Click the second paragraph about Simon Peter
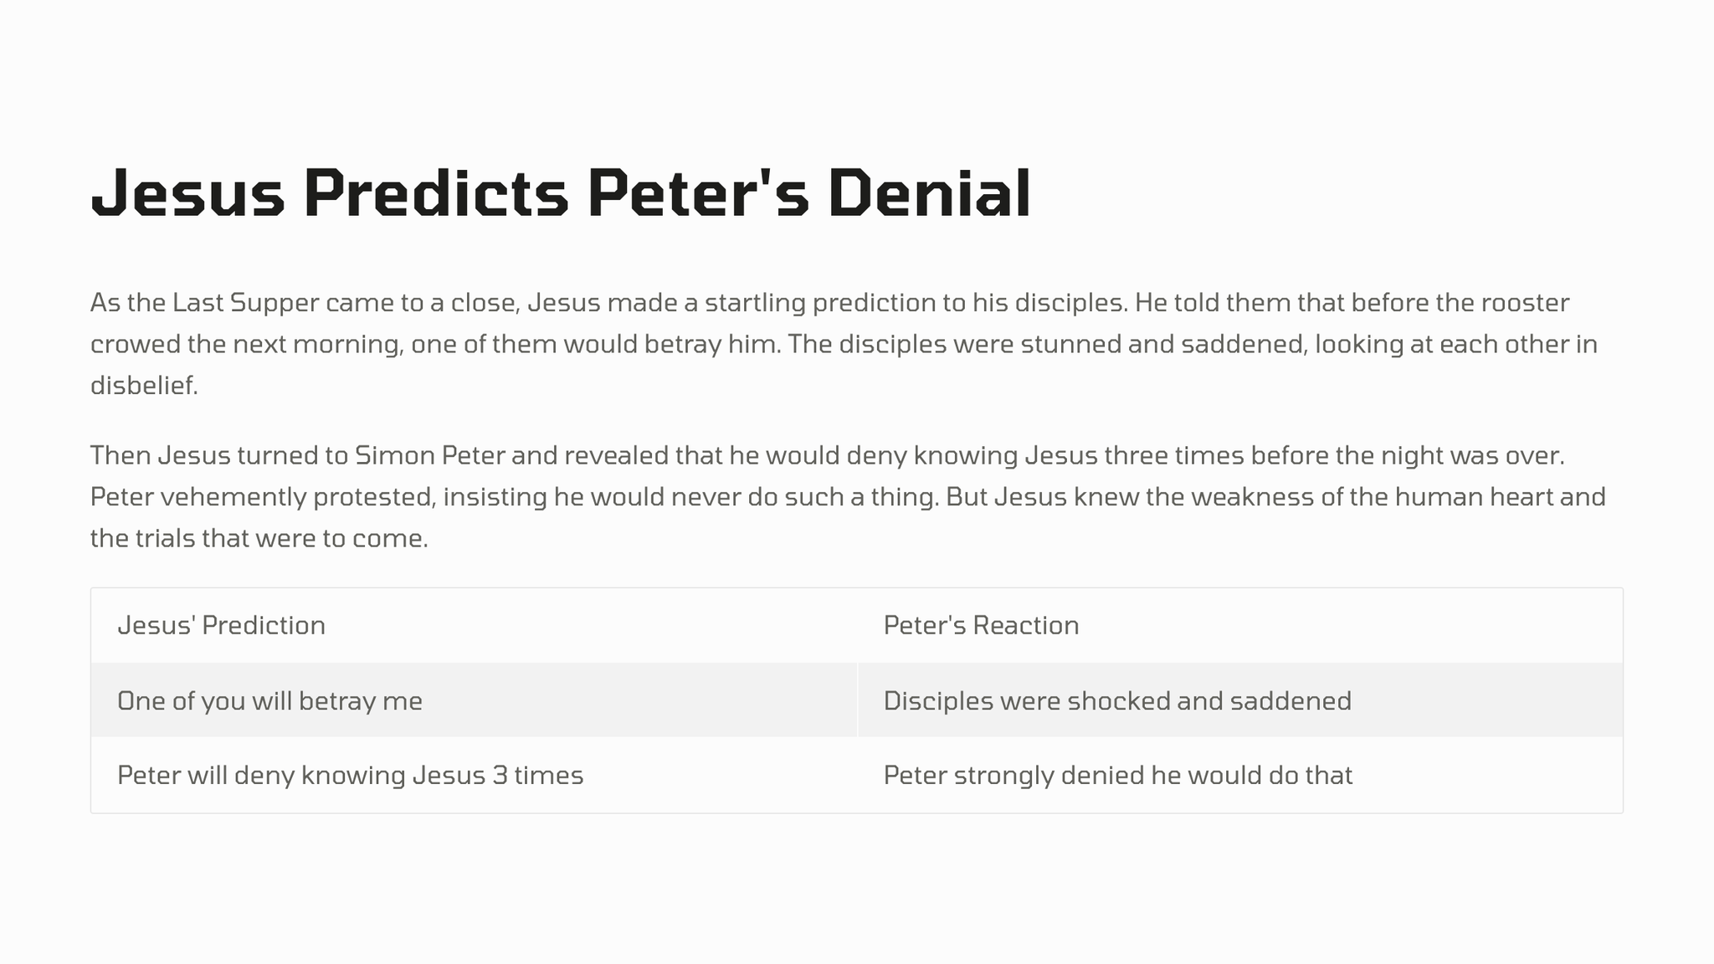 pos(845,497)
